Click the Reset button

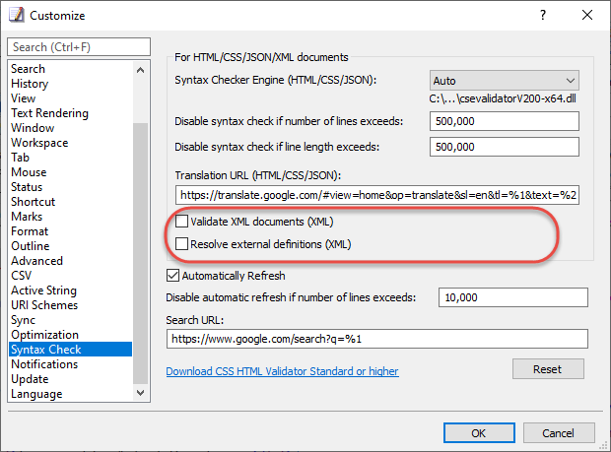[x=548, y=369]
